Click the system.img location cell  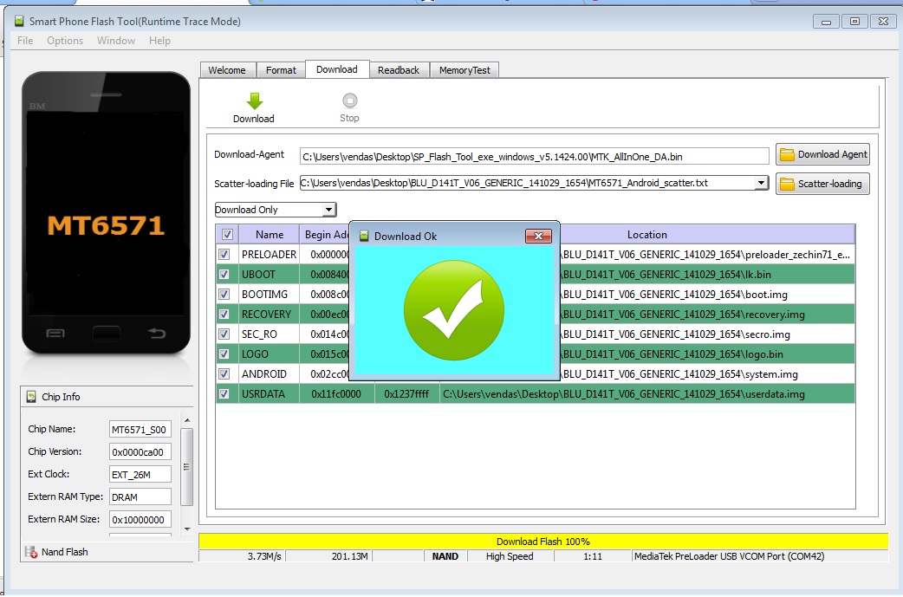pos(707,373)
